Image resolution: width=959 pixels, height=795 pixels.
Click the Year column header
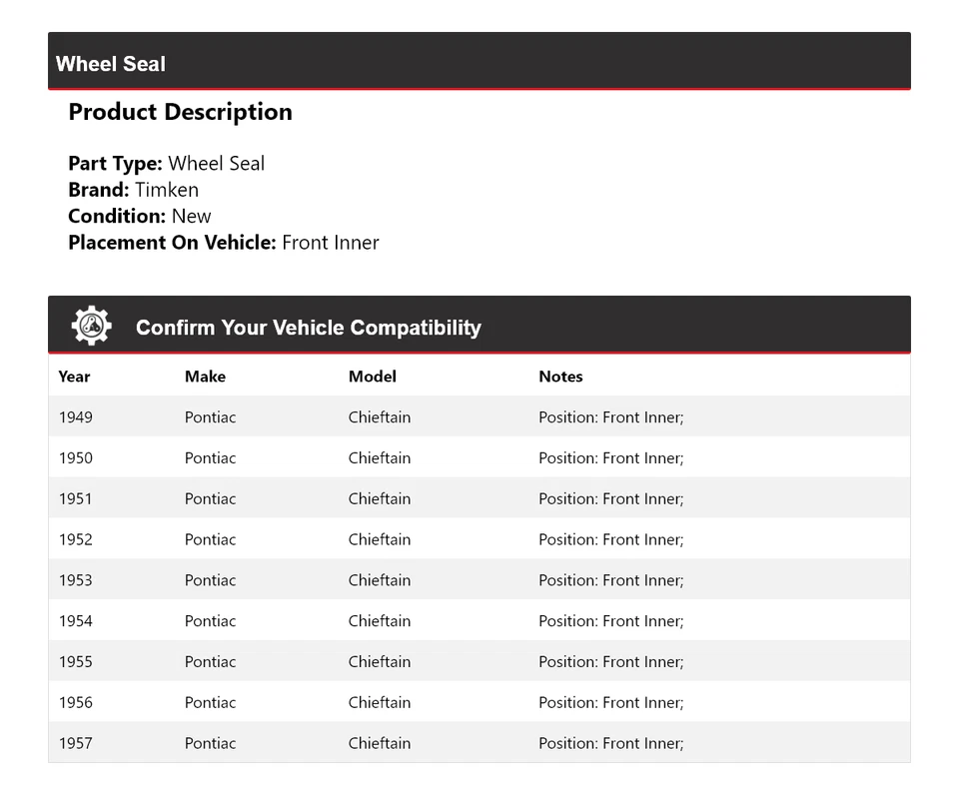click(x=74, y=377)
